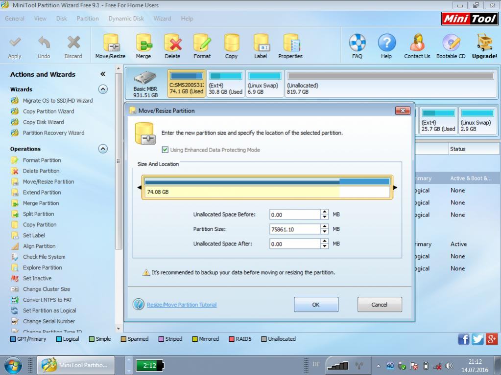Click the Label toolbar icon
This screenshot has height=375, width=501.
tap(261, 43)
